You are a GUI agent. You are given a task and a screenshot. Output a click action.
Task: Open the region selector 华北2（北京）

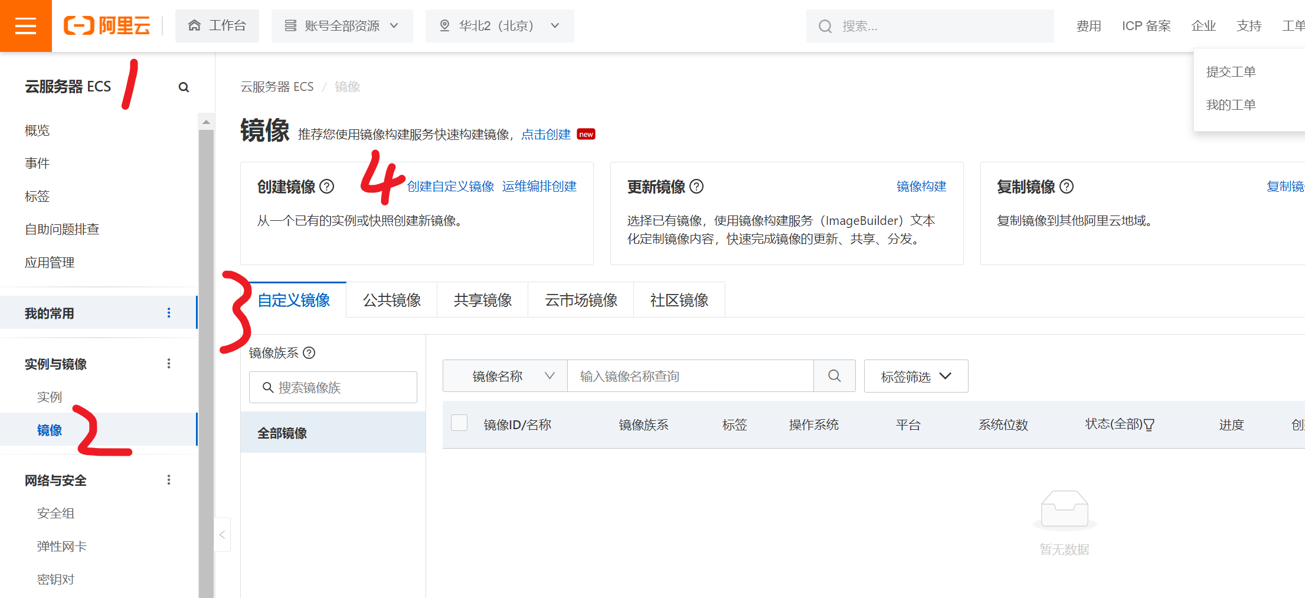coord(499,26)
